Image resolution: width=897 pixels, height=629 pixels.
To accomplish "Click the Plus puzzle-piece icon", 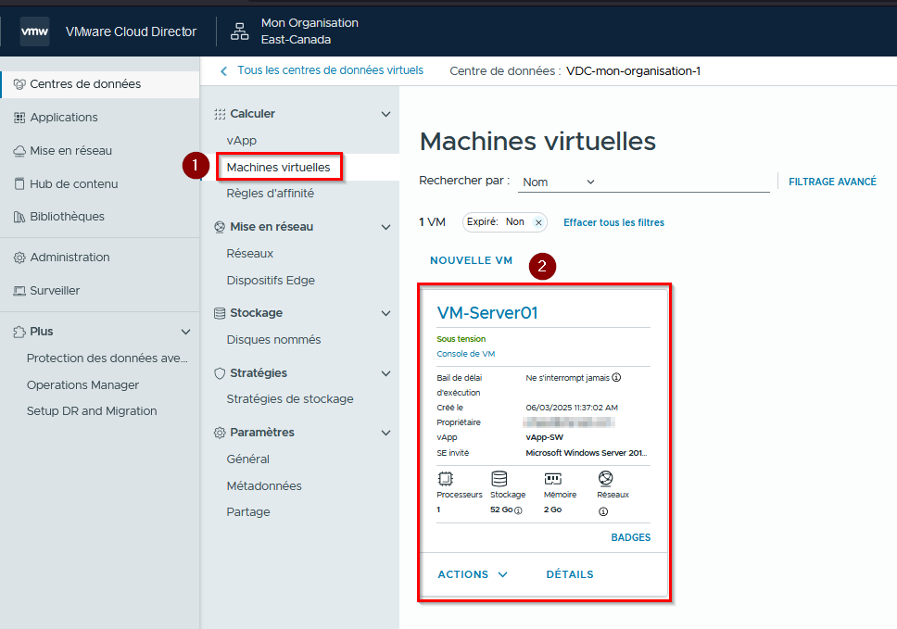I will pos(19,332).
